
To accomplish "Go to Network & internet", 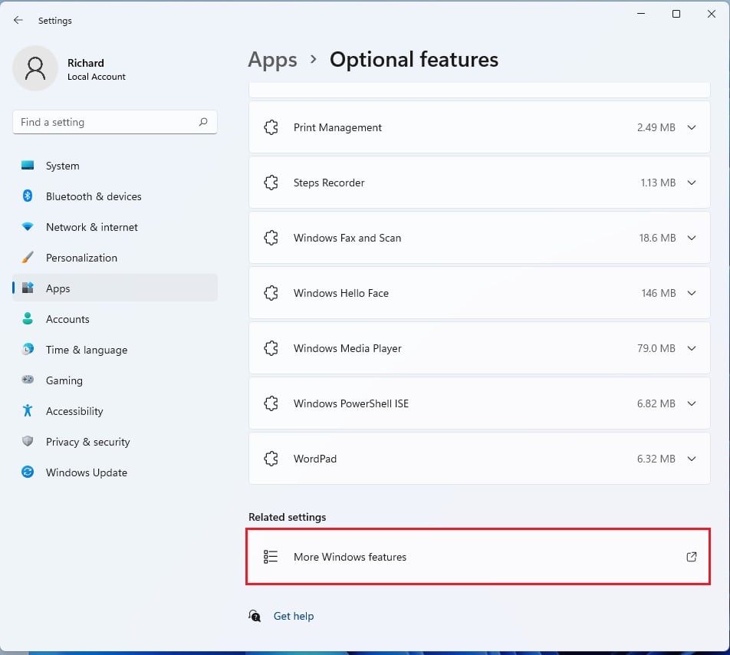I will pyautogui.click(x=115, y=227).
